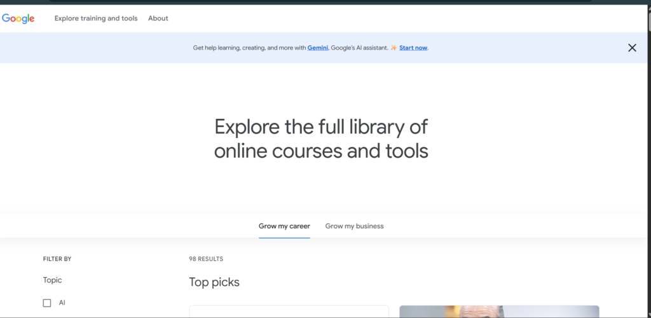Screen dimensions: 651x318
Task: Click the 98 RESULTS text
Action: (206, 259)
